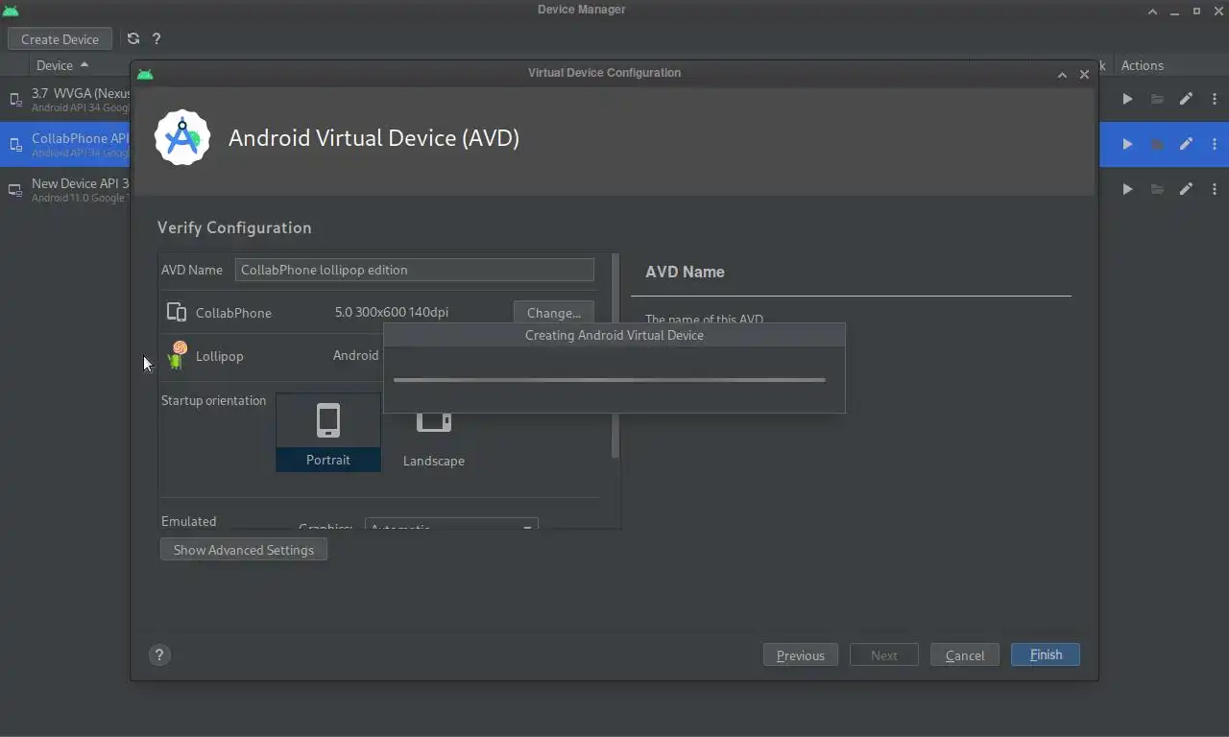1229x737 pixels.
Task: Click the Android Studio AVD logo
Action: click(182, 137)
